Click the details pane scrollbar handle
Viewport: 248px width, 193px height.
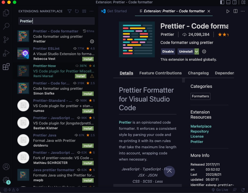[183, 80]
